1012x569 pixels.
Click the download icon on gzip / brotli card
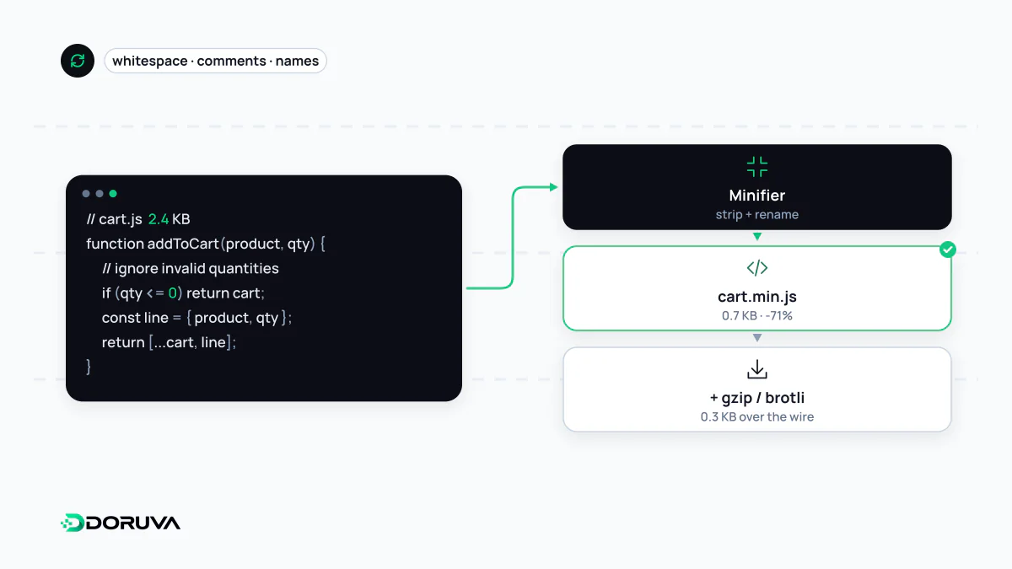click(757, 369)
